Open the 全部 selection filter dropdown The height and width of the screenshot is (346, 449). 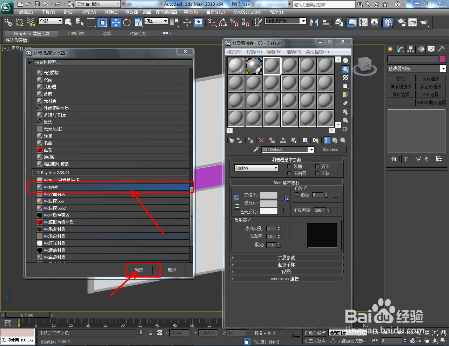point(51,21)
